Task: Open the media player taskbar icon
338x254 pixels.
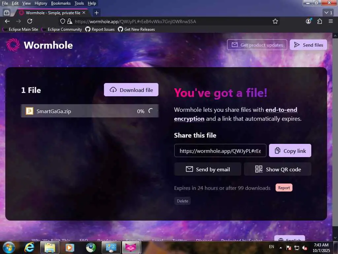Action: tap(70, 247)
